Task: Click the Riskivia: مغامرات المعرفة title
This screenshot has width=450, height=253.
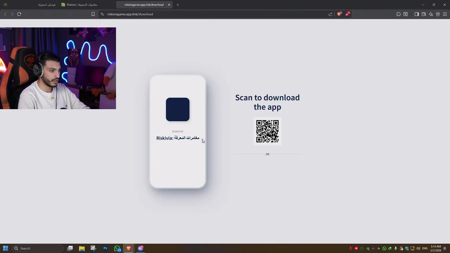Action: 178,138
